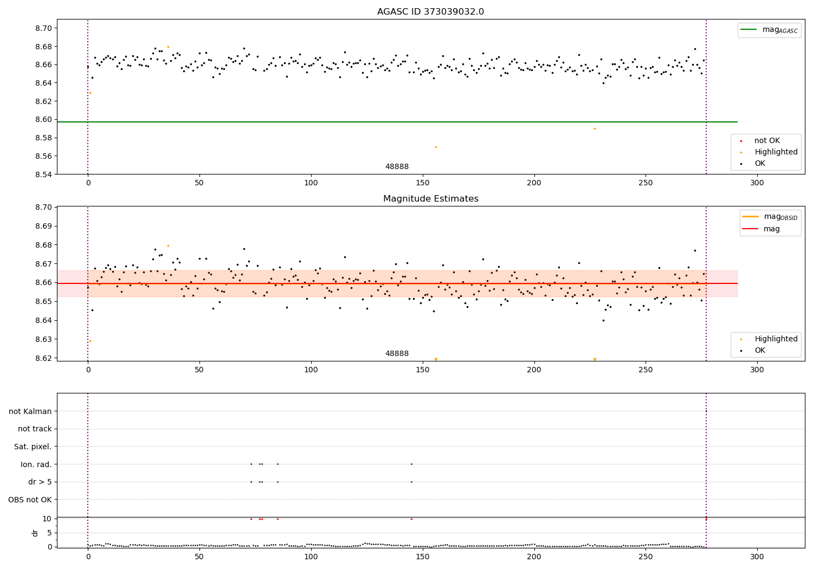
Task: Click the "dr > 5" point near x=145
Action: point(411,482)
